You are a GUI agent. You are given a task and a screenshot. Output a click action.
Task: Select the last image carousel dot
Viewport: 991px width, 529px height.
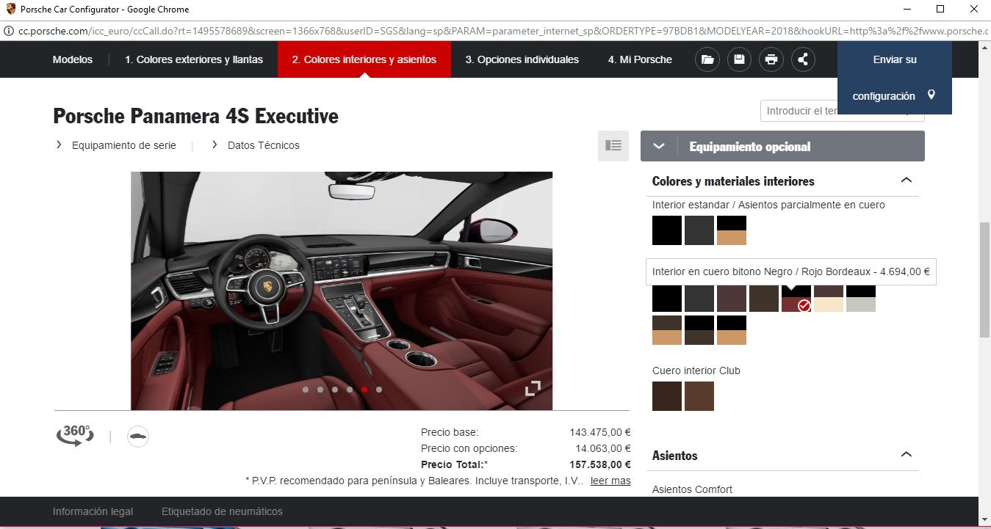click(379, 390)
